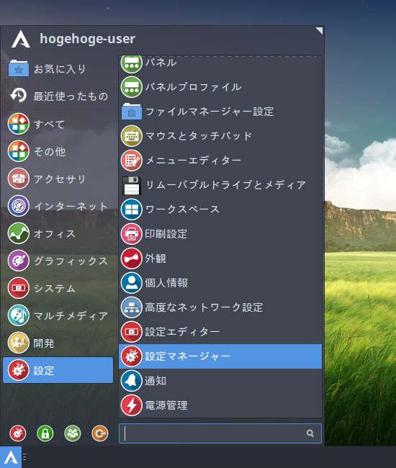Click the オフィス category icon
The height and width of the screenshot is (468, 396).
pos(19,233)
